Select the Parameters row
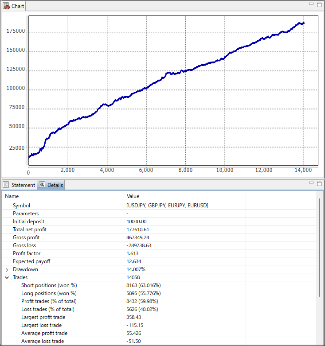 (159, 214)
